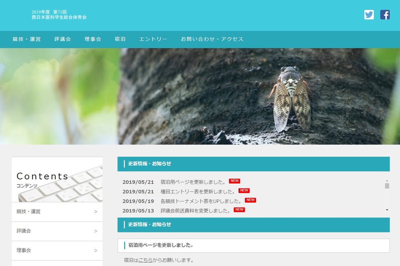
Task: Open the エントリー menu item
Action: pyautogui.click(x=153, y=39)
